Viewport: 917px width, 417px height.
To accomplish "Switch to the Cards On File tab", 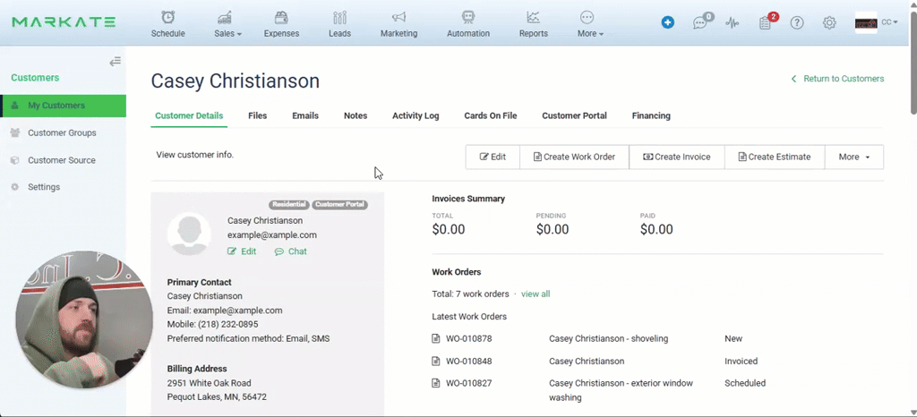I will [491, 115].
